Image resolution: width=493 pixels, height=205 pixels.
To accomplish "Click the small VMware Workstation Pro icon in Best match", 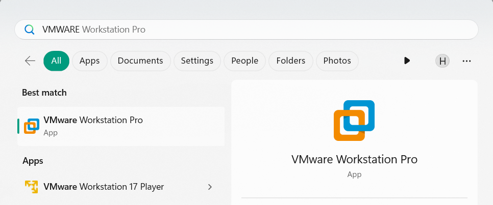I will point(32,126).
